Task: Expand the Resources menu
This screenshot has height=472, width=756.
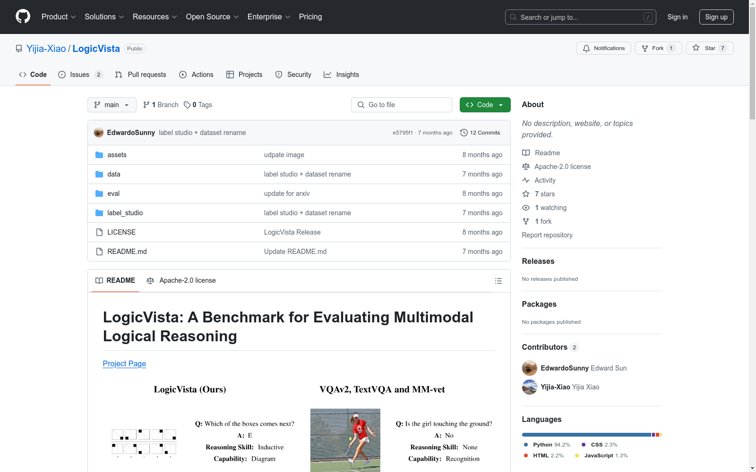Action: point(155,17)
